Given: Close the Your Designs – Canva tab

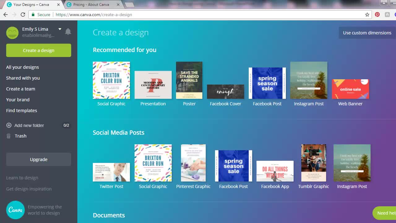Looking at the screenshot, I should coord(58,5).
